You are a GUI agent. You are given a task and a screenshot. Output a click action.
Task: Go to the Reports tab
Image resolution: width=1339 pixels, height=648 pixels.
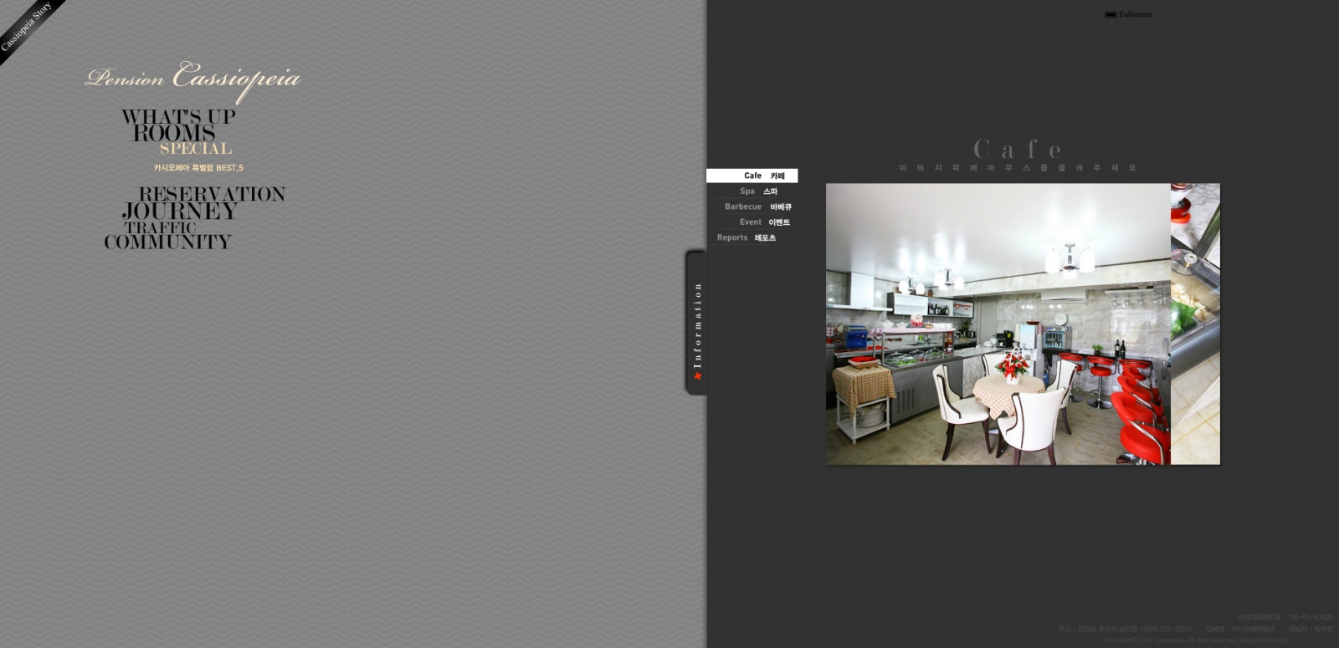coord(746,238)
